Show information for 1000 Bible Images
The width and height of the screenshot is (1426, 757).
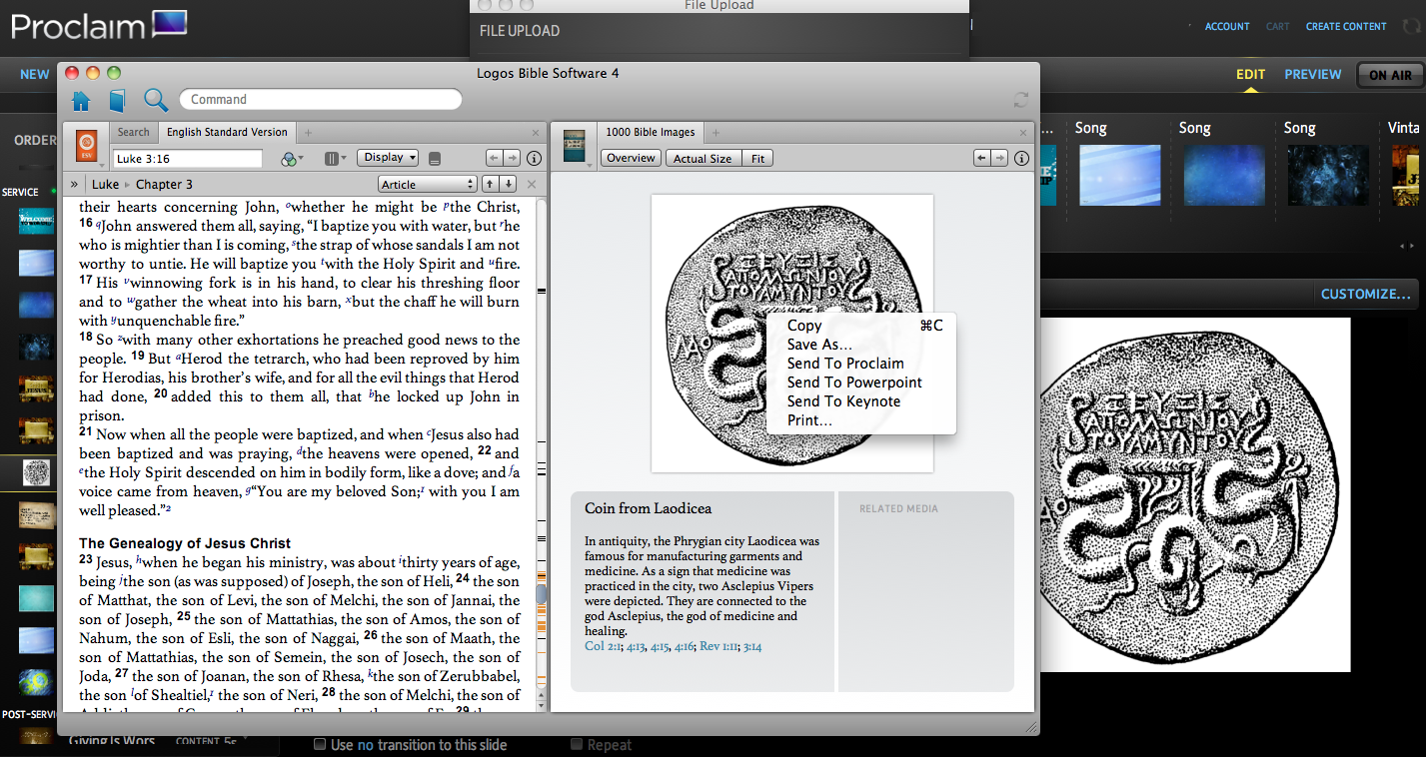[1021, 158]
